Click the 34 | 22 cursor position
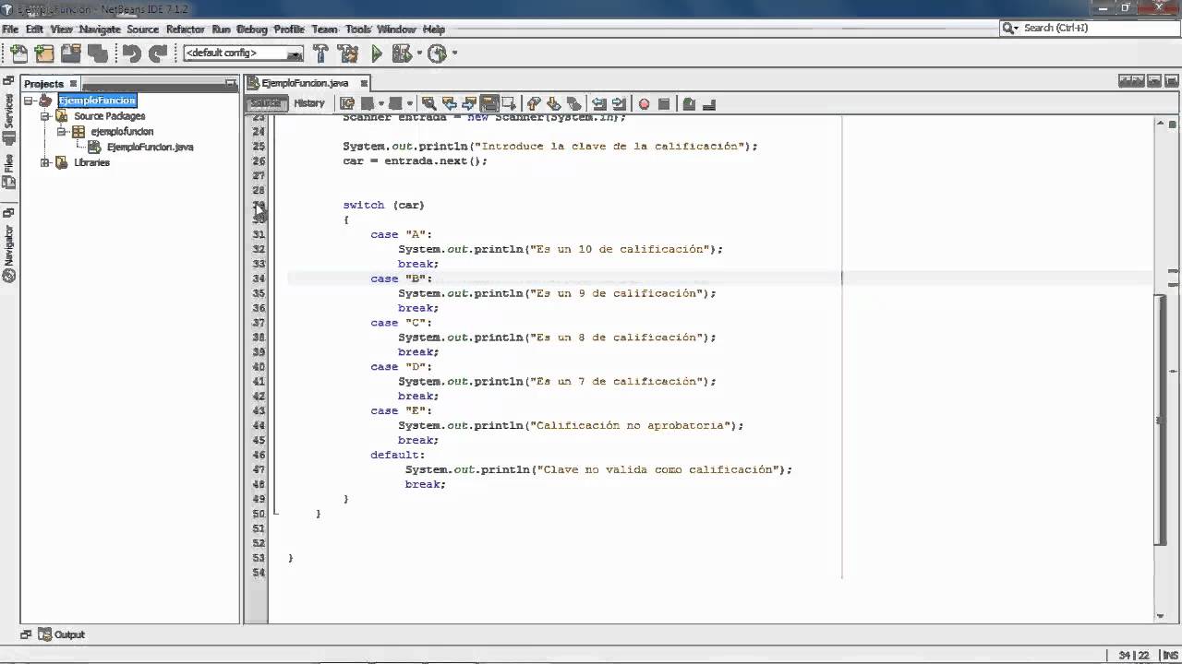The height and width of the screenshot is (664, 1182). 1134,655
